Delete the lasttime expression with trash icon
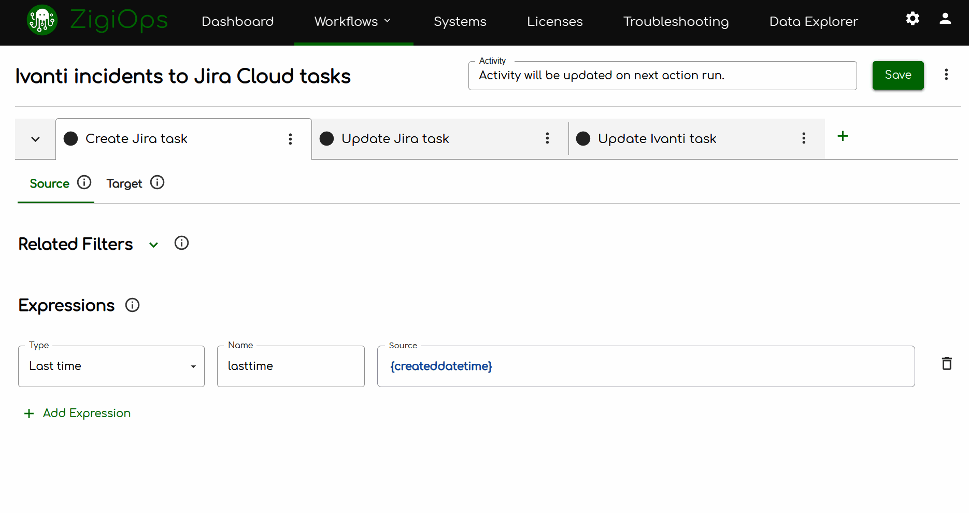Viewport: 969px width, 513px height. click(x=947, y=364)
